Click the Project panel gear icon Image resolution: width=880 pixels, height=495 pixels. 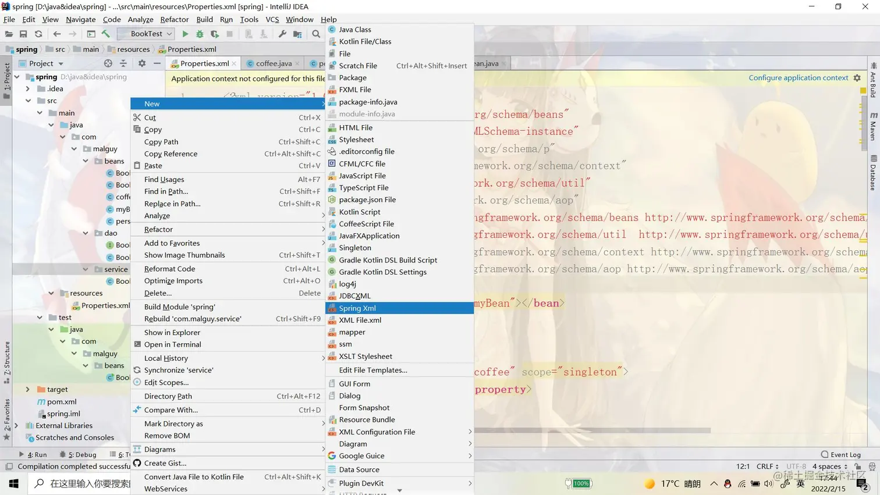coord(141,63)
